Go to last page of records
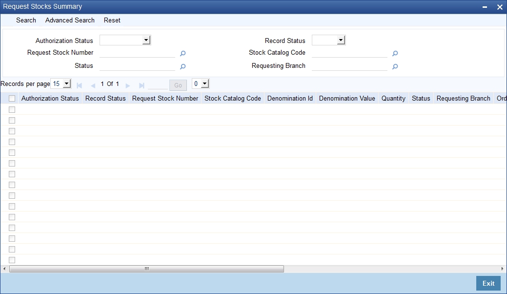This screenshot has width=507, height=294. point(142,85)
